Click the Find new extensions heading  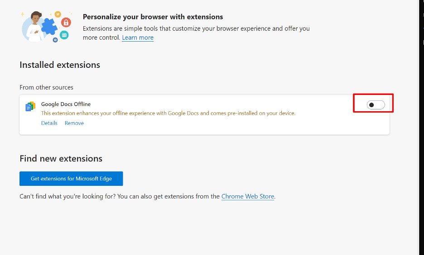click(61, 158)
